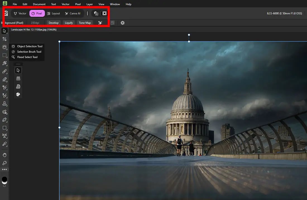Select the Zoom magnifier tool
Image resolution: width=307 pixels, height=200 pixels.
4,163
